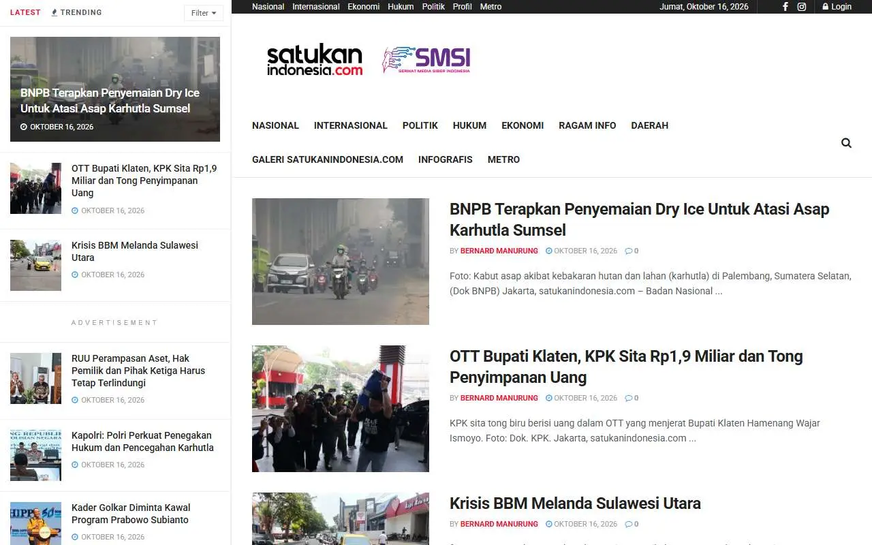Open main headline OTT Bupati Klaten article
The width and height of the screenshot is (872, 545).
[626, 367]
